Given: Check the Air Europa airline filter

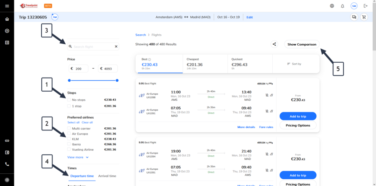Looking at the screenshot, I should tap(69, 134).
